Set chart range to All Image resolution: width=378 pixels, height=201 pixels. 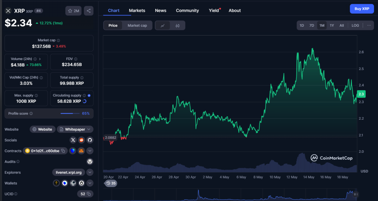(x=342, y=26)
